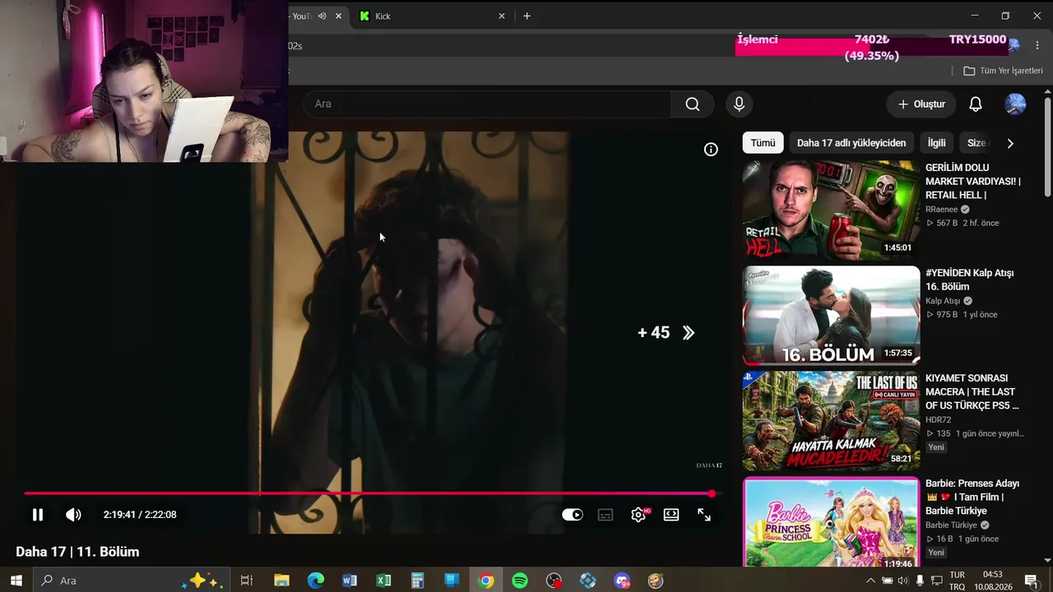Switch the TUR TRQ keyboard language

click(x=958, y=580)
